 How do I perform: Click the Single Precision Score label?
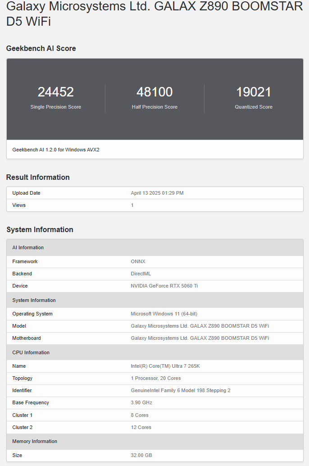(55, 107)
